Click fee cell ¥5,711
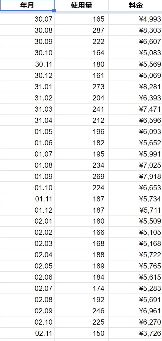162x341 pixels. click(x=136, y=210)
